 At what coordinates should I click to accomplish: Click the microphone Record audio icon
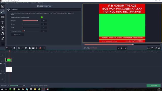tap(37, 48)
